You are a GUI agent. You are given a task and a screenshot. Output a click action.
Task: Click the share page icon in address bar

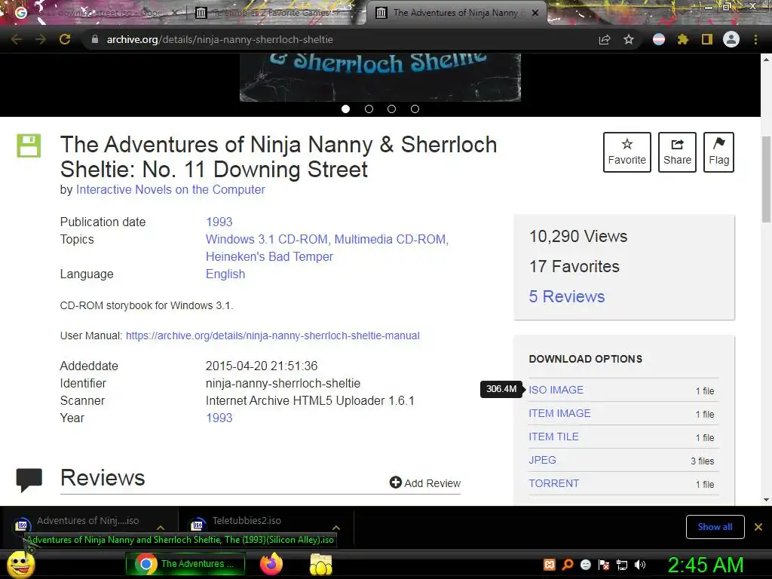point(605,39)
